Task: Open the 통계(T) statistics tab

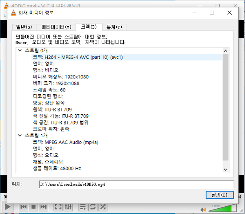Action: coord(114,27)
